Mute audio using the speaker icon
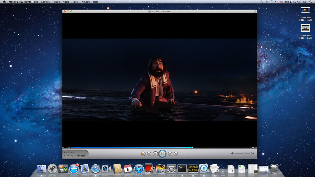The image size is (315, 177). click(x=232, y=153)
